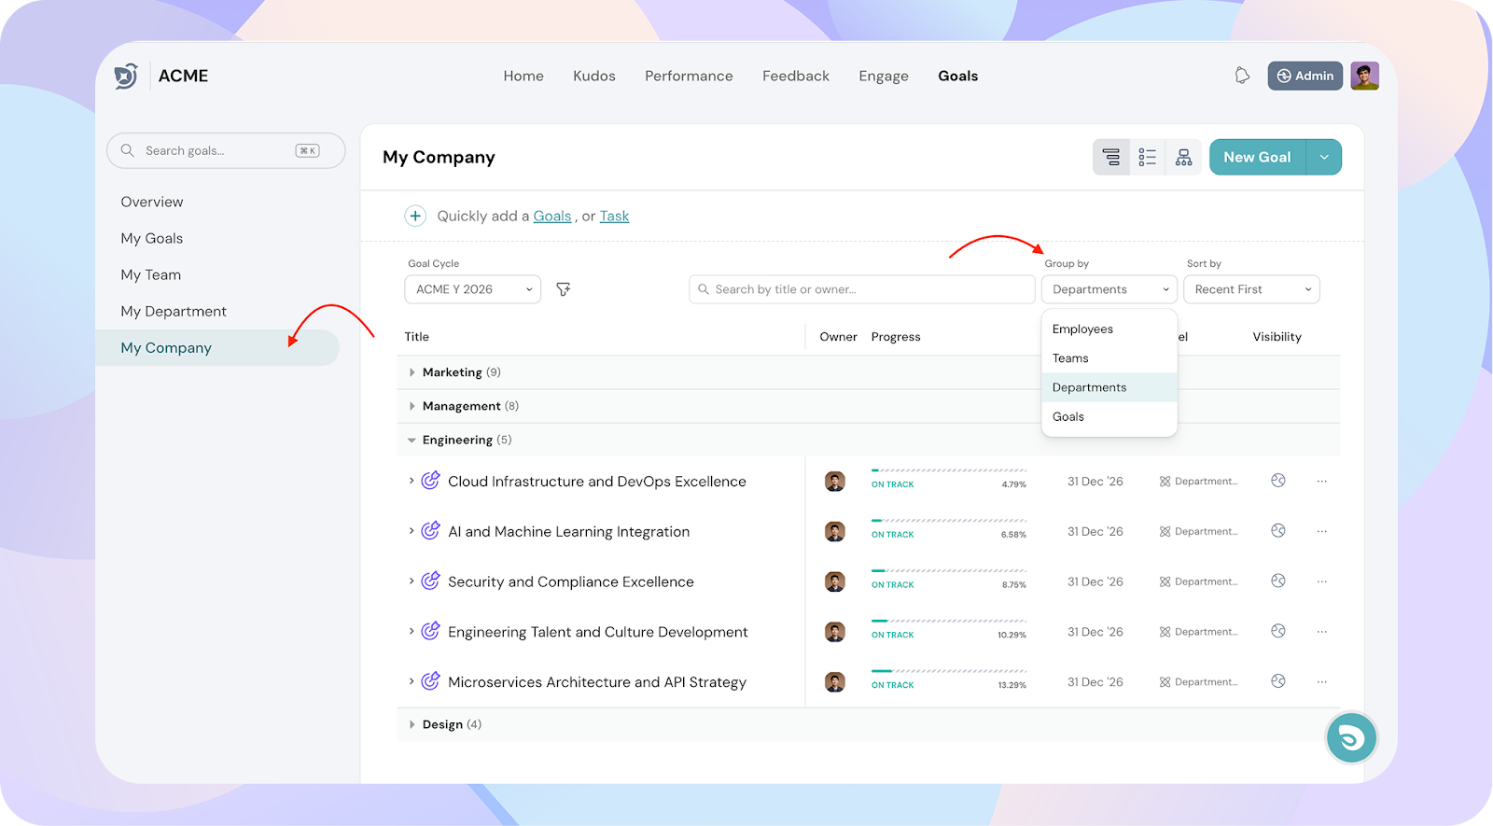The image size is (1493, 826).
Task: Open the more options menu for Engineering Talent goal
Action: pyautogui.click(x=1321, y=632)
